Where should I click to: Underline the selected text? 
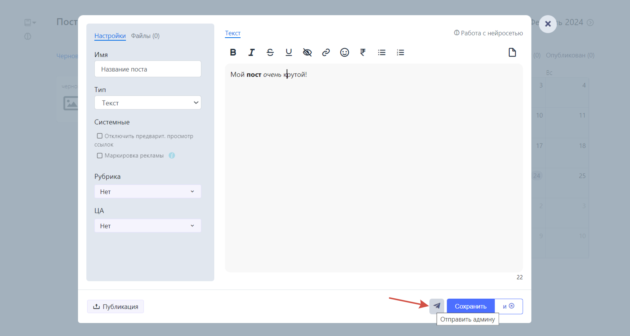point(289,53)
